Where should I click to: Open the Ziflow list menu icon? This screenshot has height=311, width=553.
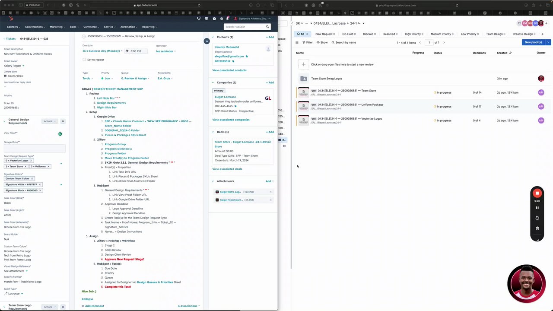tap(297, 42)
